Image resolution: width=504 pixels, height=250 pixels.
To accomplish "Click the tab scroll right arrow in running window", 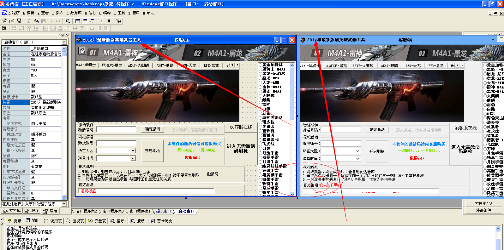I will click(462, 65).
